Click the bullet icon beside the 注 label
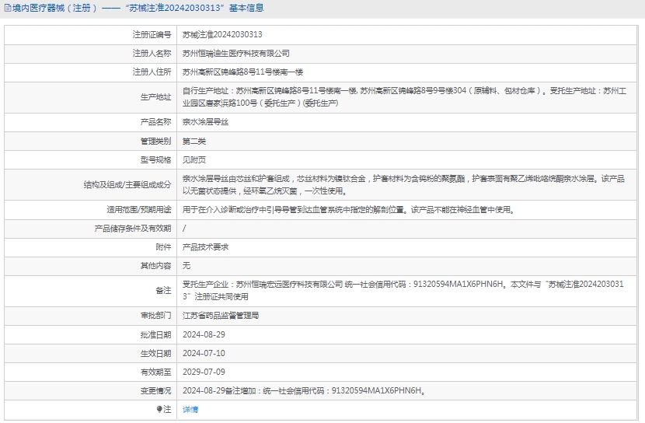The width and height of the screenshot is (645, 423). click(x=159, y=409)
